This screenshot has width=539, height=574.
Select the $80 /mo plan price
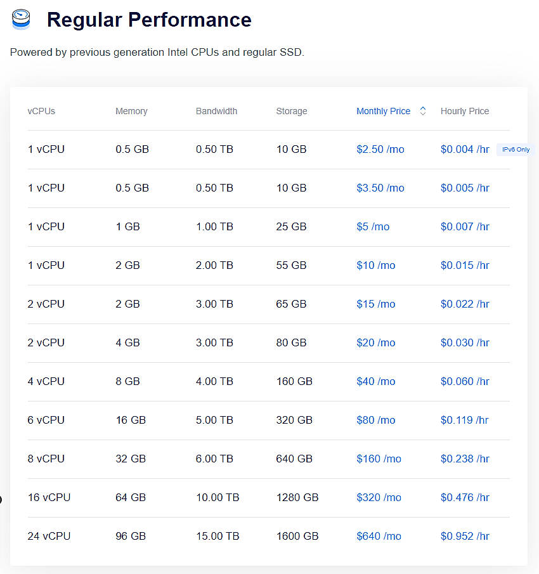(376, 420)
